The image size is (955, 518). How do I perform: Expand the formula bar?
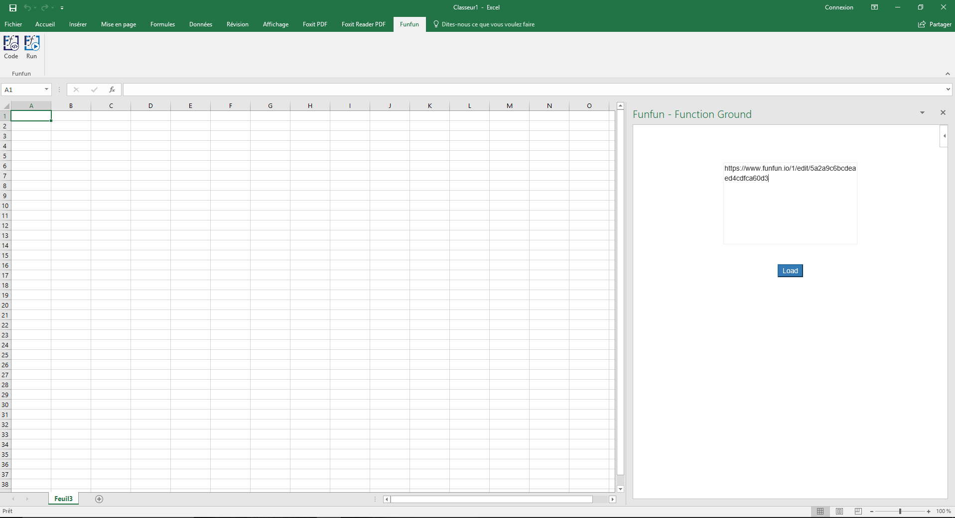(948, 90)
